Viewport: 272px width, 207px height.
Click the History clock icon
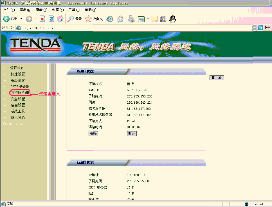click(x=110, y=19)
